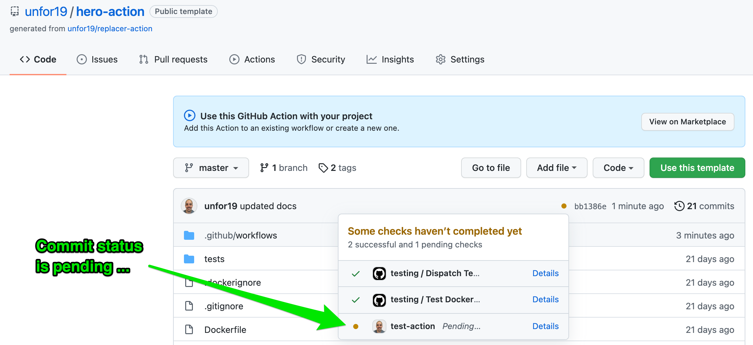
Task: Open the tests folder
Action: click(214, 259)
